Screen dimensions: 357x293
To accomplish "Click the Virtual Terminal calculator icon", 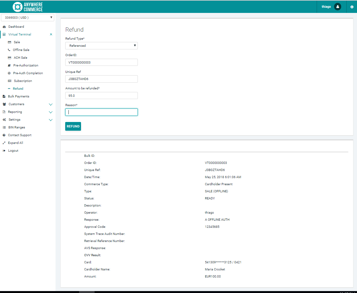I will (x=4, y=35).
